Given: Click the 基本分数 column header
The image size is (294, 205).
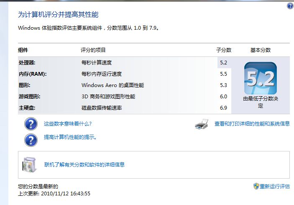Looking at the screenshot, I should [x=261, y=50].
